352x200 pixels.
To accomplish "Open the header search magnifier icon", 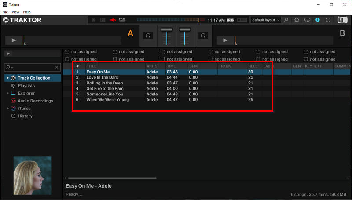I will [x=286, y=20].
